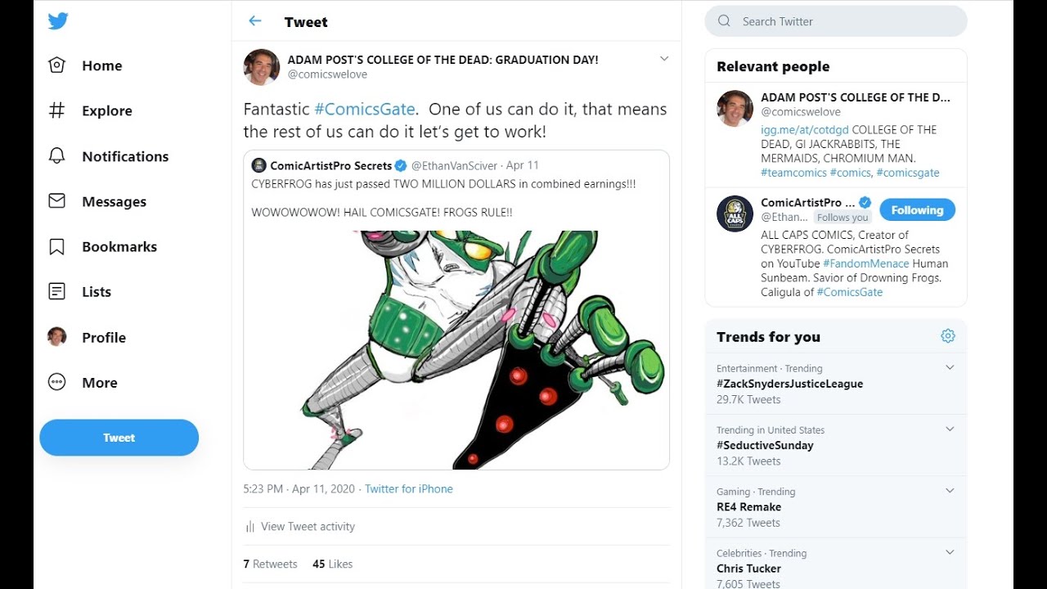Viewport: 1047px width, 589px height.
Task: Open Trends settings gear icon
Action: (948, 336)
